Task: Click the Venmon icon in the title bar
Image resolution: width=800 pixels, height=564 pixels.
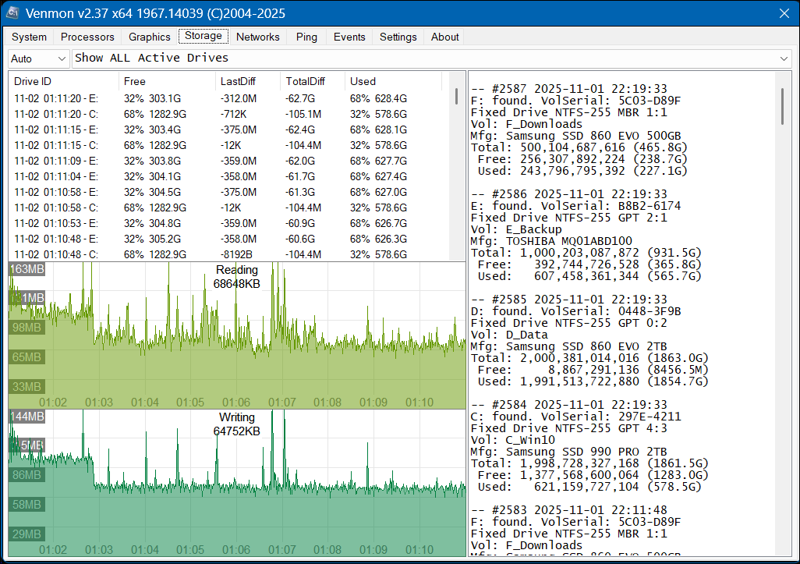Action: [11, 12]
